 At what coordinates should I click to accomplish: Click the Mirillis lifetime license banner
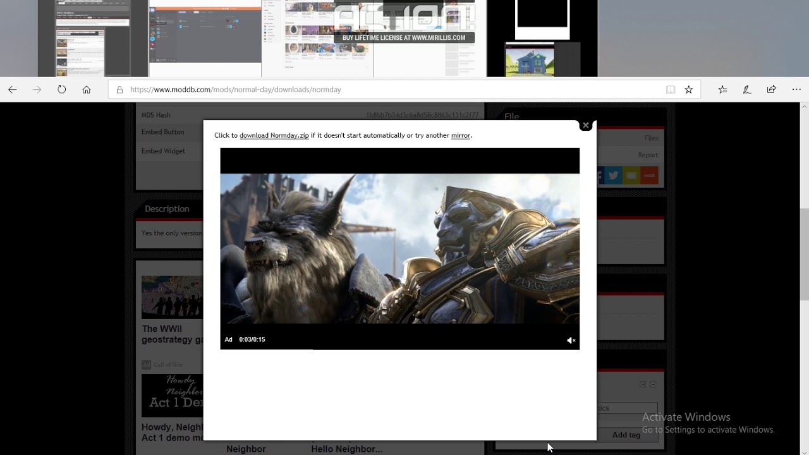pyautogui.click(x=404, y=38)
